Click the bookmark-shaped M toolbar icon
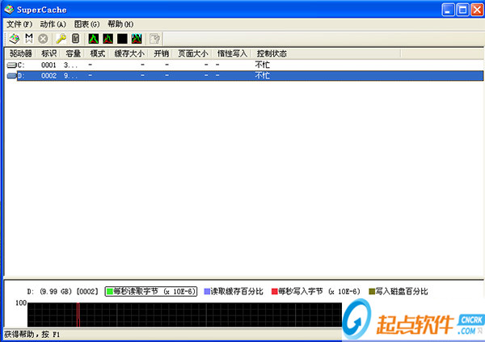The width and height of the screenshot is (485, 342). [29, 38]
